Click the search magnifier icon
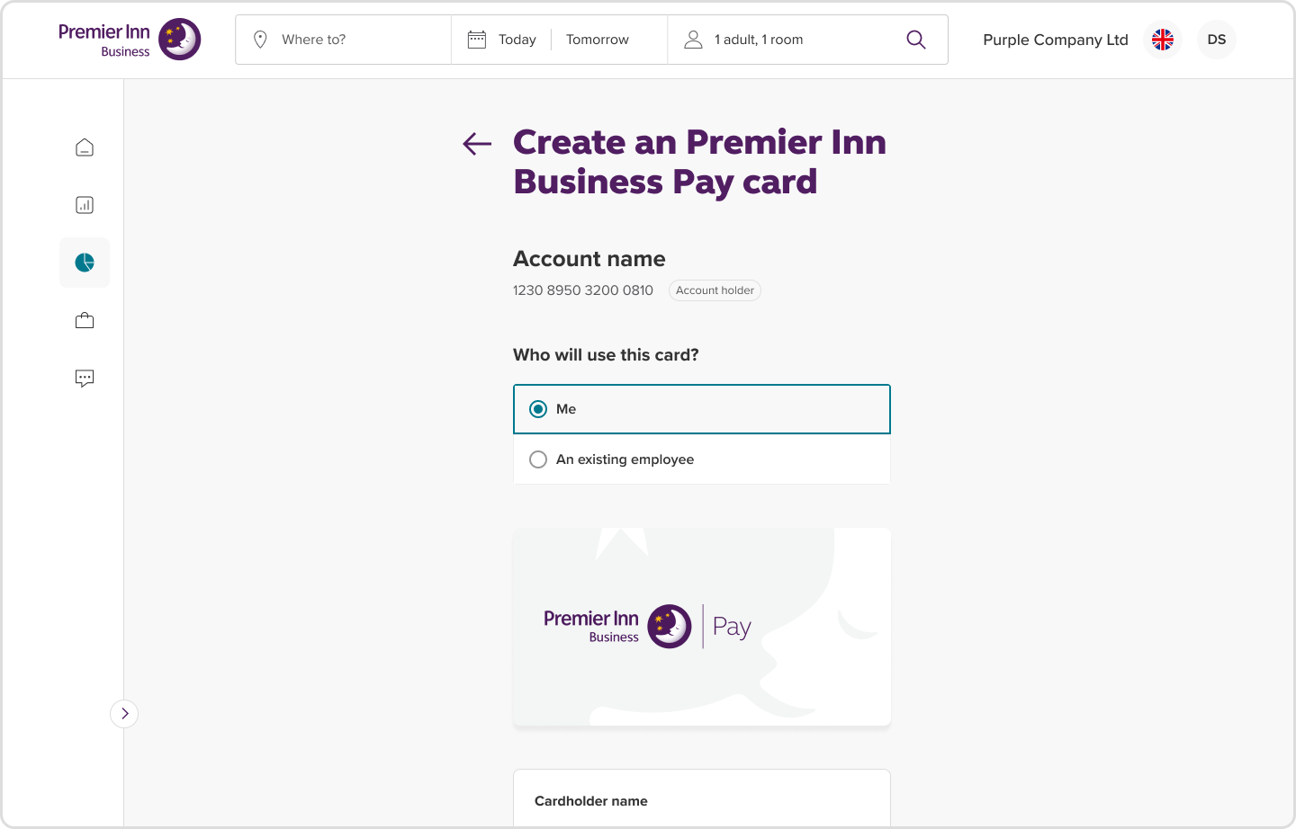Image resolution: width=1296 pixels, height=829 pixels. [x=916, y=40]
